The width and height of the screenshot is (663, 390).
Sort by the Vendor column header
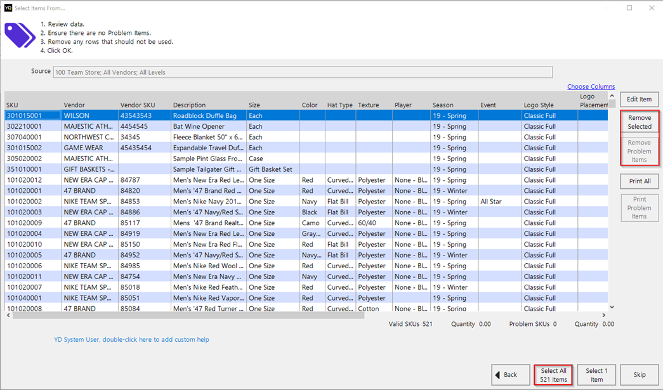tap(74, 105)
